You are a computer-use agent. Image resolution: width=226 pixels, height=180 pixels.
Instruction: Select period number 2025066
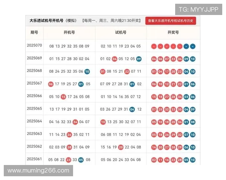(34, 96)
